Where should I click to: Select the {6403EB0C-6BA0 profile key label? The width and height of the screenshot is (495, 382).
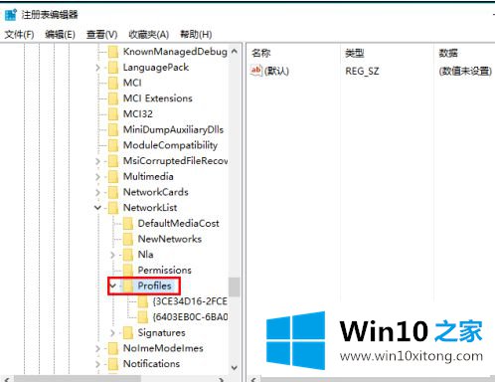click(x=190, y=317)
